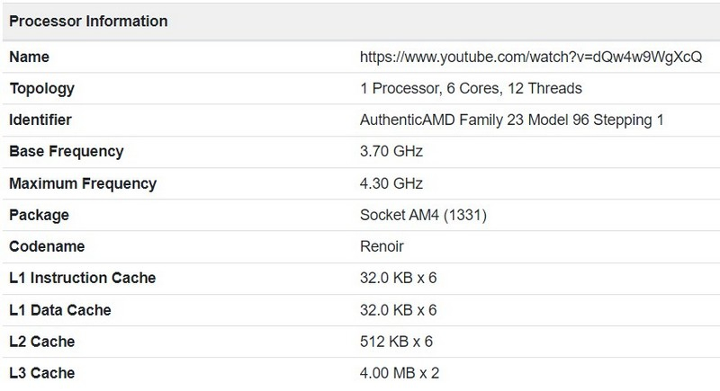Click the "L3 Cache" row label
The width and height of the screenshot is (720, 391).
(x=41, y=372)
